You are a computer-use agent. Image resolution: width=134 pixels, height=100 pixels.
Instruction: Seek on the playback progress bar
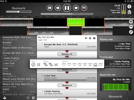[x=67, y=14]
